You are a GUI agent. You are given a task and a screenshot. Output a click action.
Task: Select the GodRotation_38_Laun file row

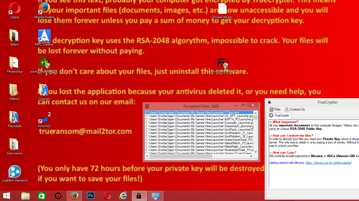tap(199, 136)
